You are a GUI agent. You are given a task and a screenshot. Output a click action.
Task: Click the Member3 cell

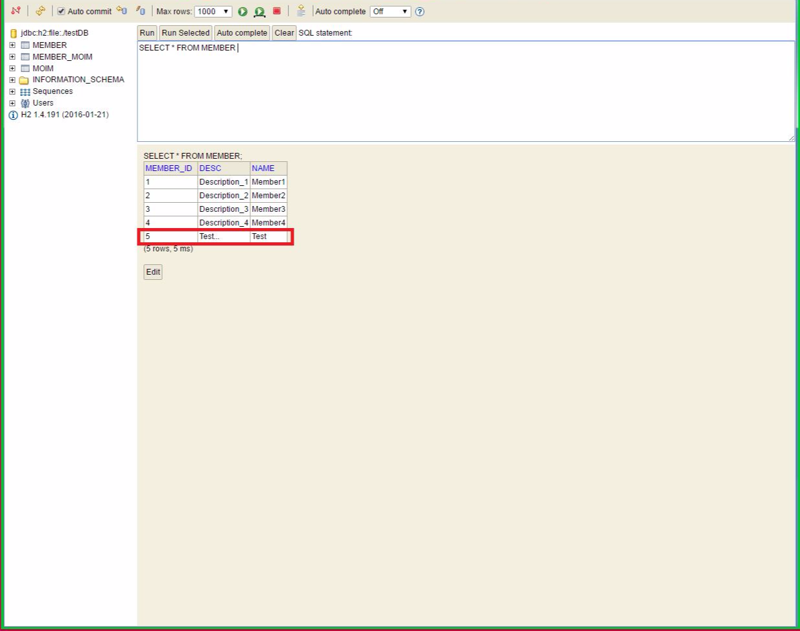click(x=268, y=209)
